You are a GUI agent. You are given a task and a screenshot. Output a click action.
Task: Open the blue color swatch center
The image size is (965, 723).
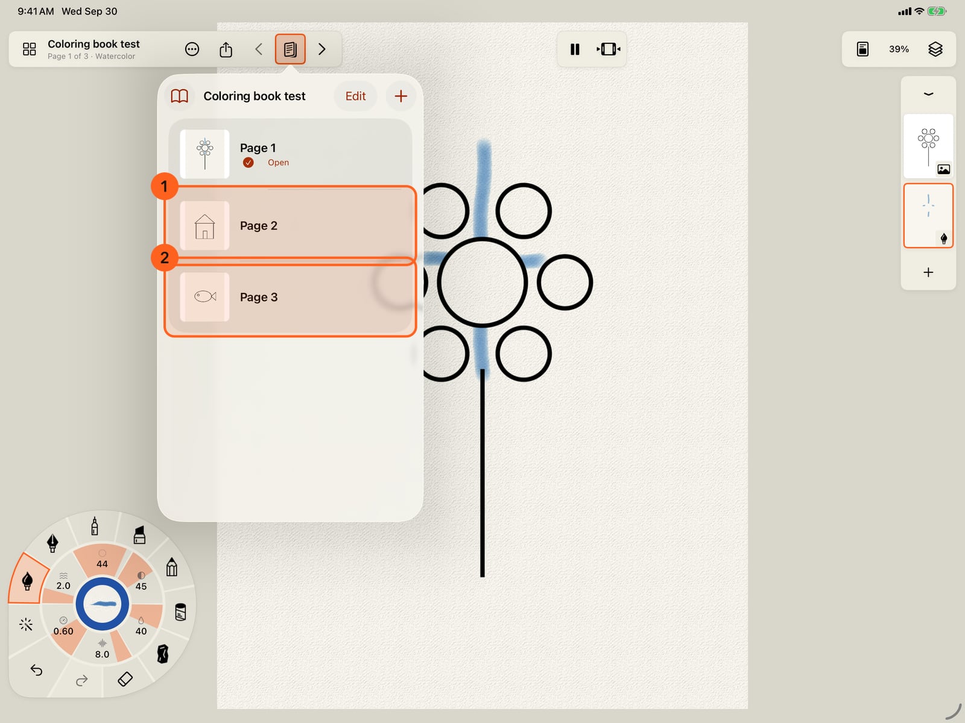coord(102,604)
